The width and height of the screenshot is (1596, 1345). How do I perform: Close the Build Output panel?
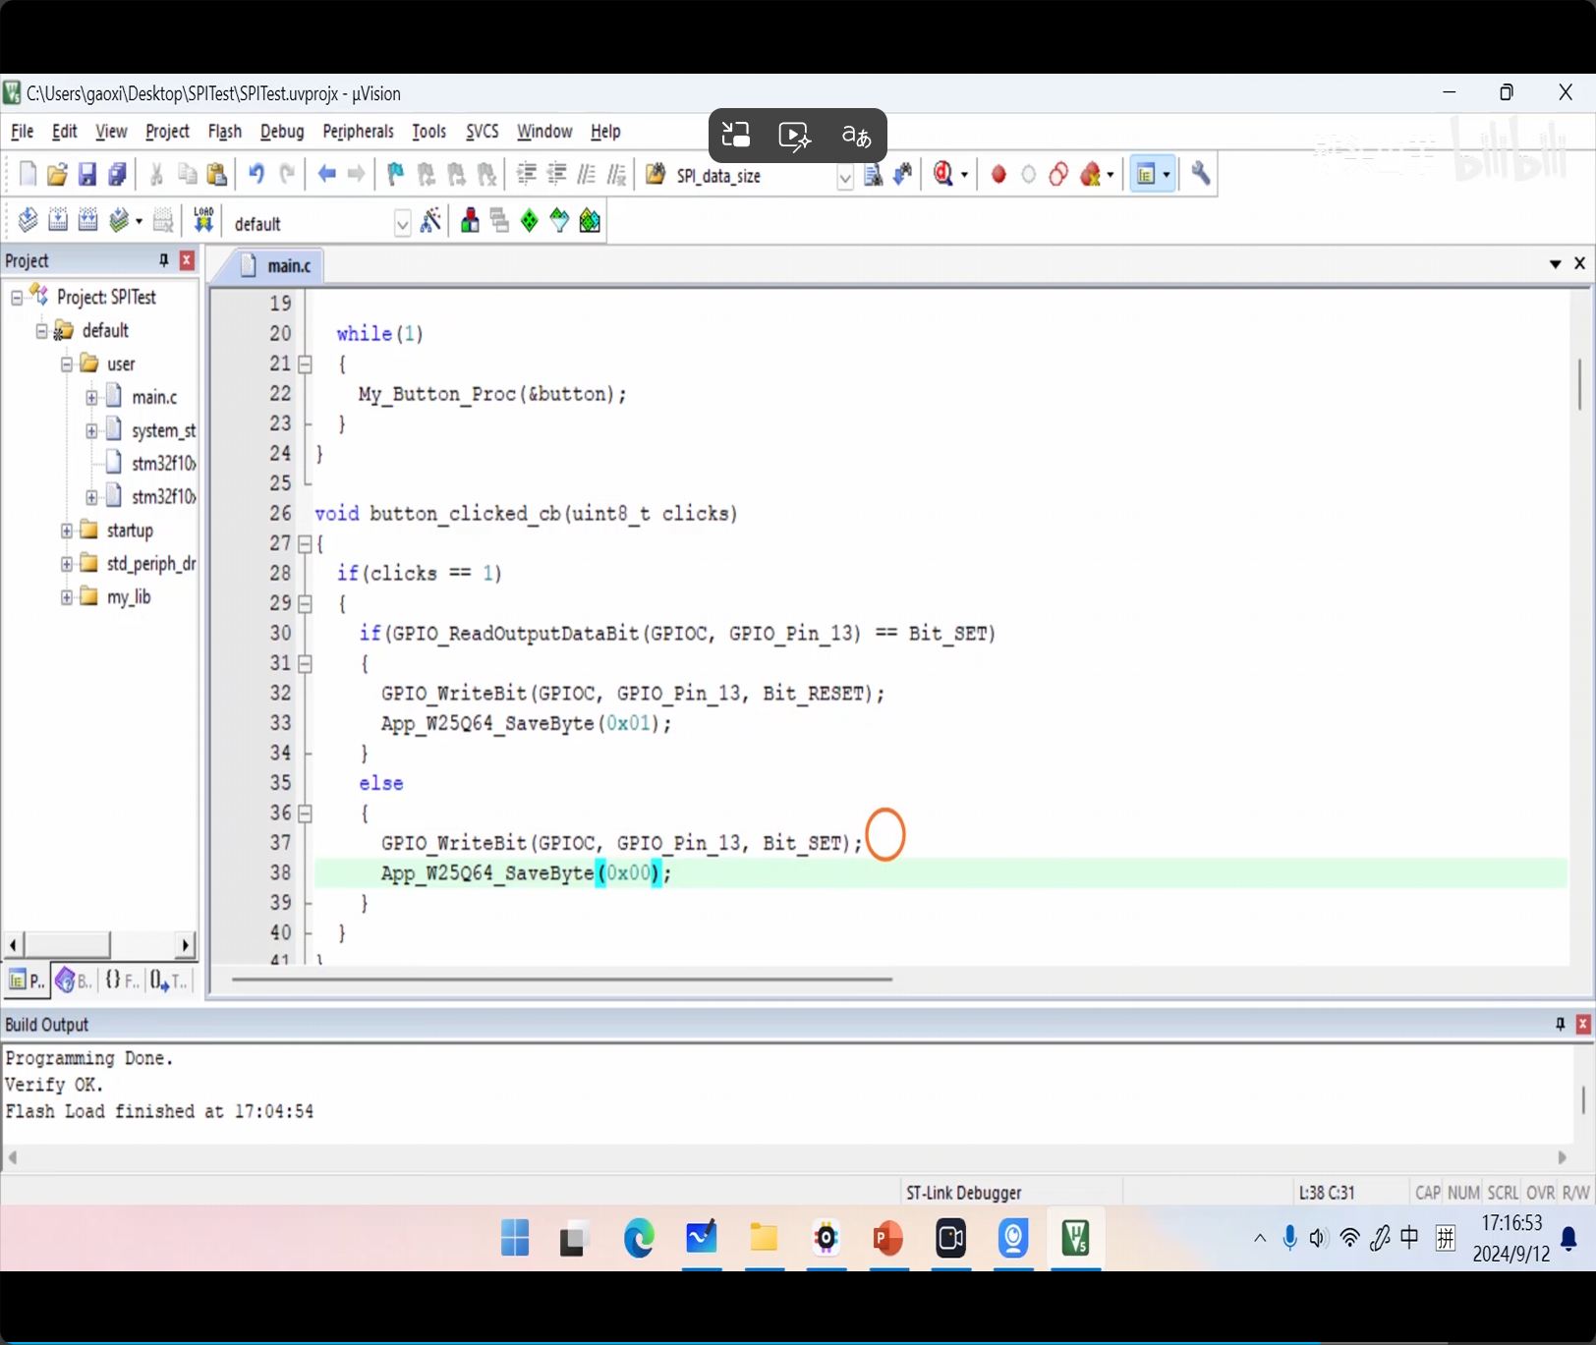[x=1582, y=1024]
